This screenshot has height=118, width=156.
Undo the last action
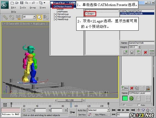click(26, 3)
